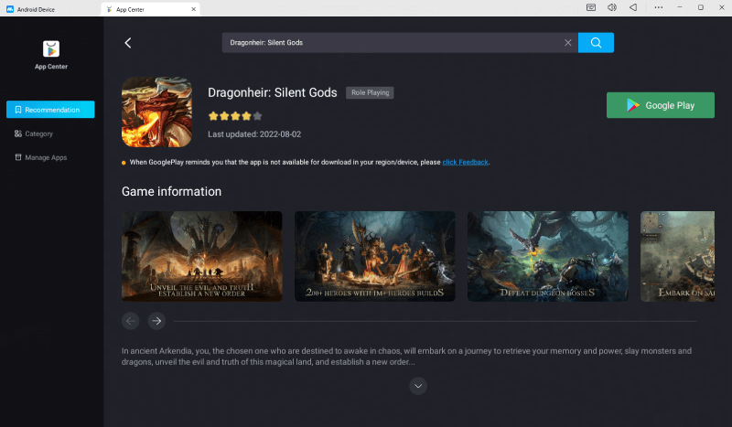Open the Recommendation sidebar section
This screenshot has height=427, width=732.
(x=50, y=110)
